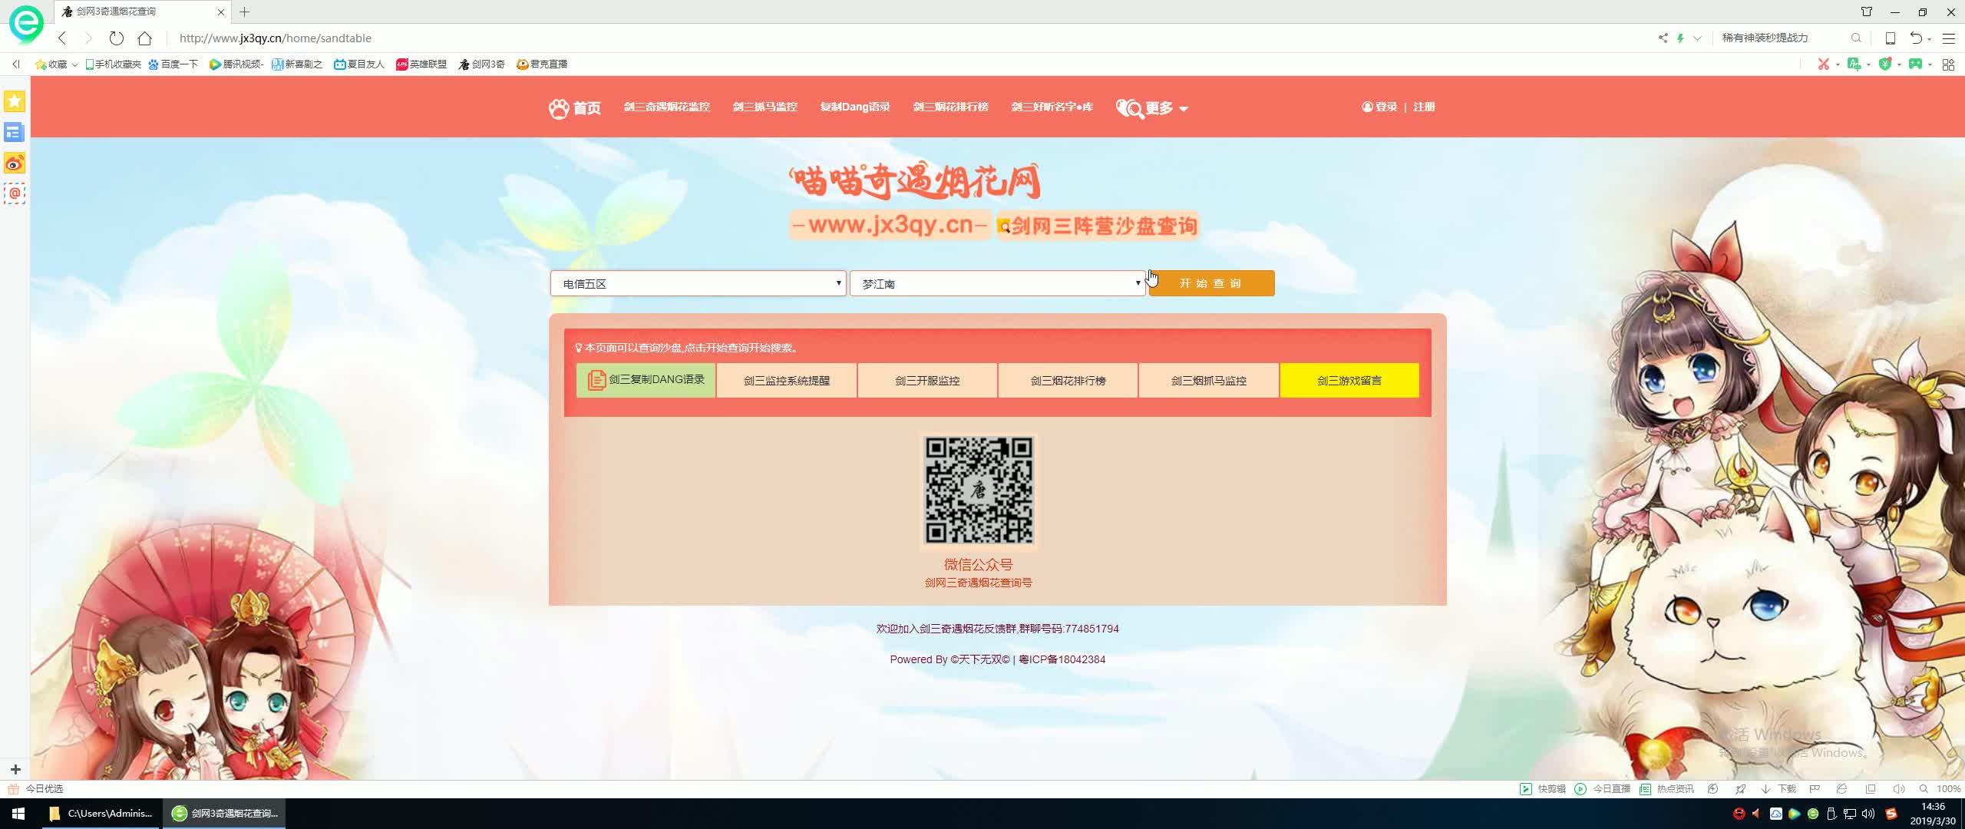1965x829 pixels.
Task: Open the green yen shield extension
Action: pyautogui.click(x=1885, y=64)
